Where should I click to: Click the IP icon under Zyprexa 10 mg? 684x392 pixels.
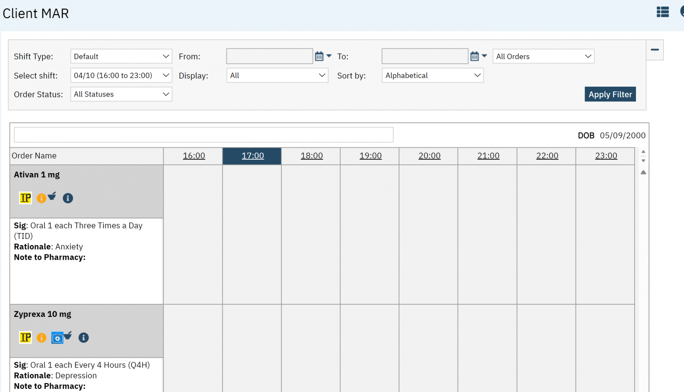(25, 337)
